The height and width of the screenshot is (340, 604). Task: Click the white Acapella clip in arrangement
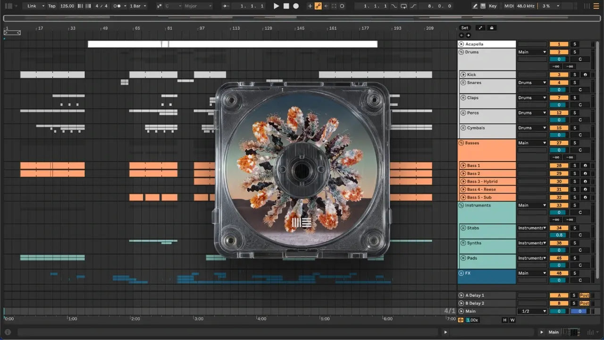click(x=233, y=44)
